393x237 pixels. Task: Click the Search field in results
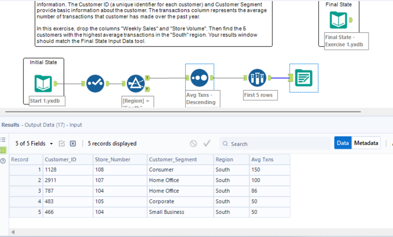click(x=275, y=143)
